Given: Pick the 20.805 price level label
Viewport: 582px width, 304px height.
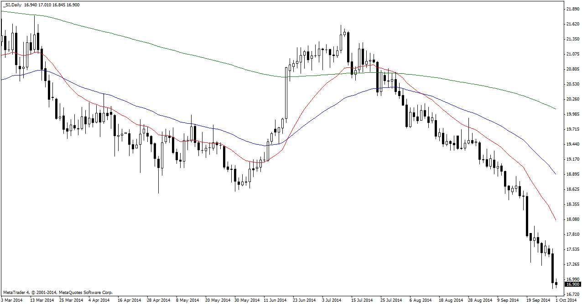Looking at the screenshot, I should [572, 69].
